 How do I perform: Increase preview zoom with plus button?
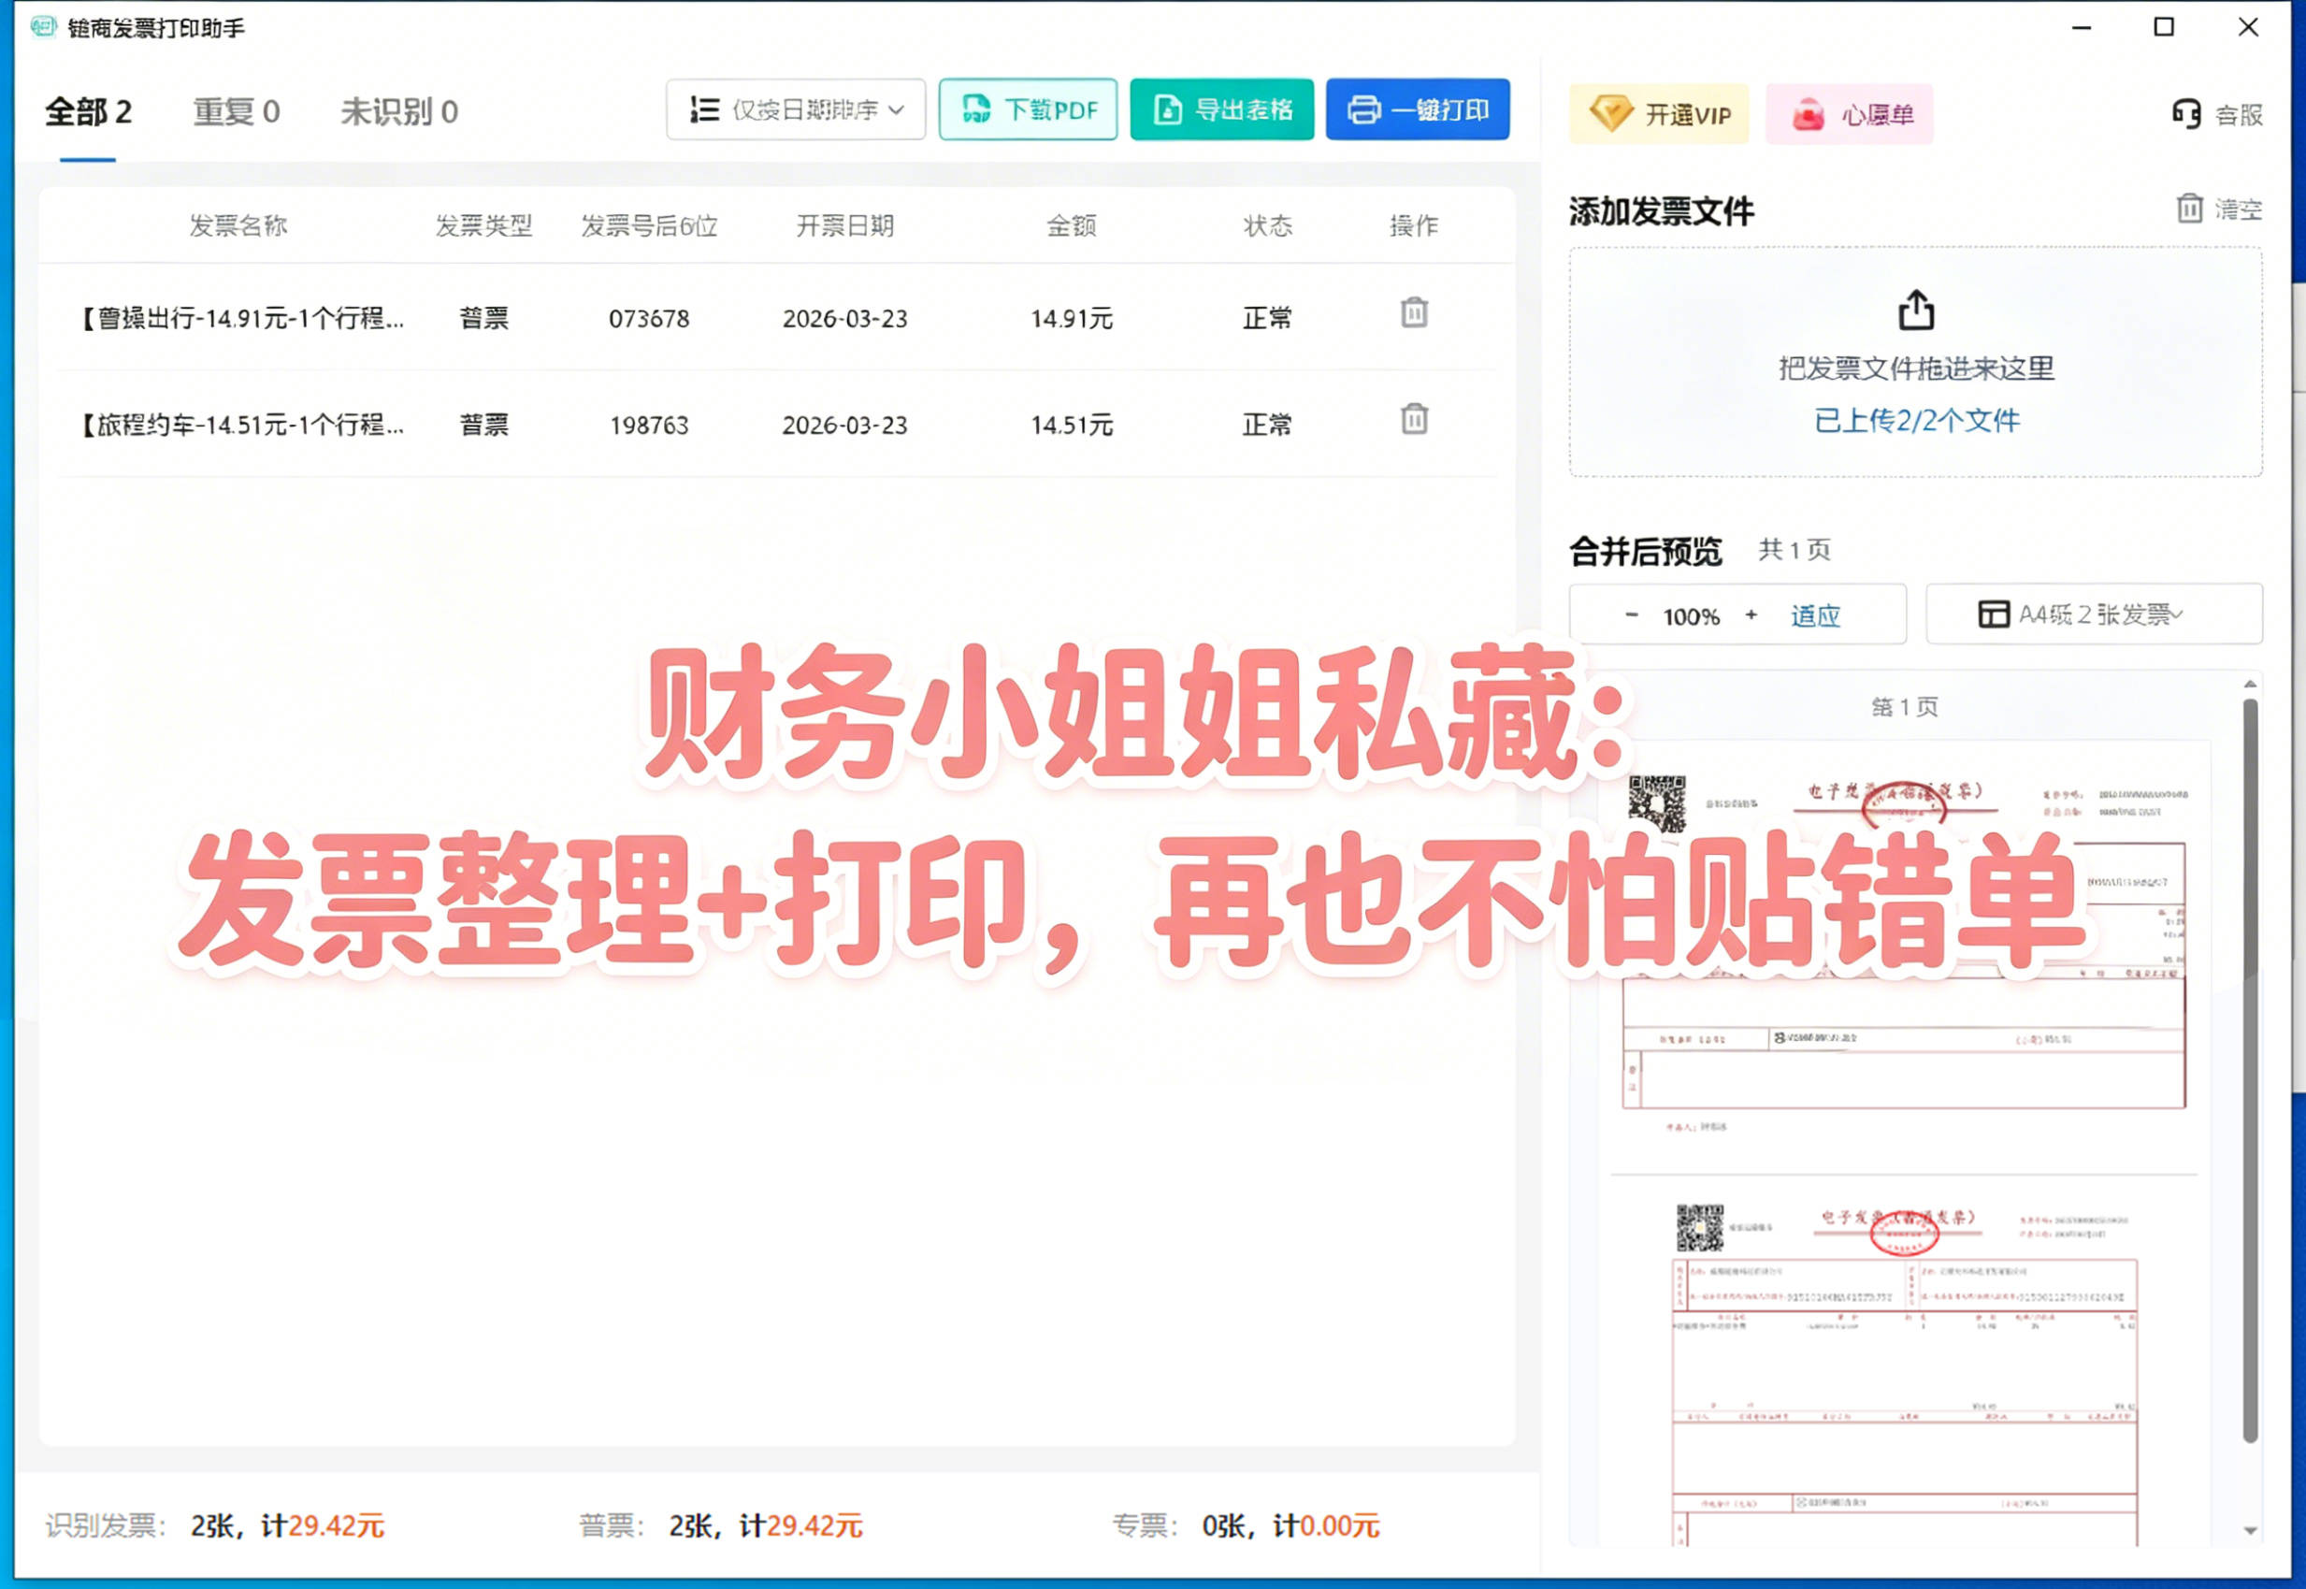click(x=1751, y=615)
